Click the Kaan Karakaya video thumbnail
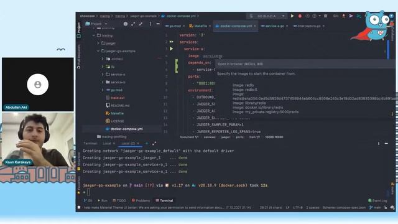 [x=38, y=139]
